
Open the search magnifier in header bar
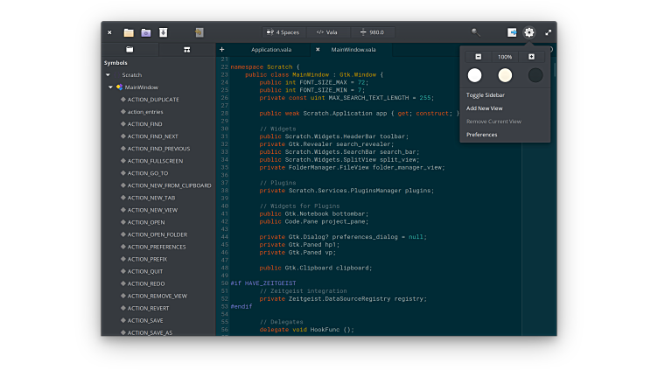tap(476, 32)
